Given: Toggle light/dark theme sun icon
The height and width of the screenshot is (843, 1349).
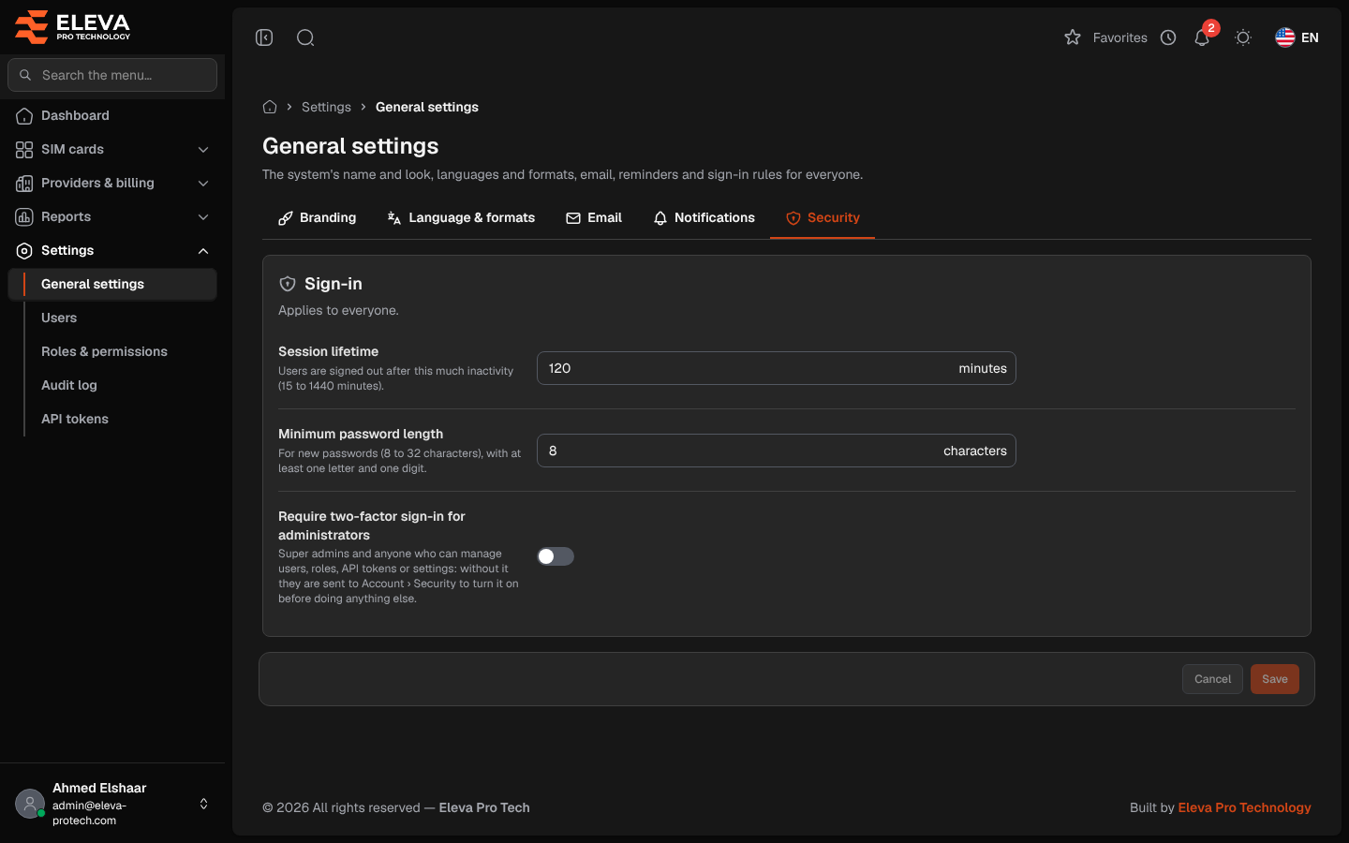Looking at the screenshot, I should 1243,37.
